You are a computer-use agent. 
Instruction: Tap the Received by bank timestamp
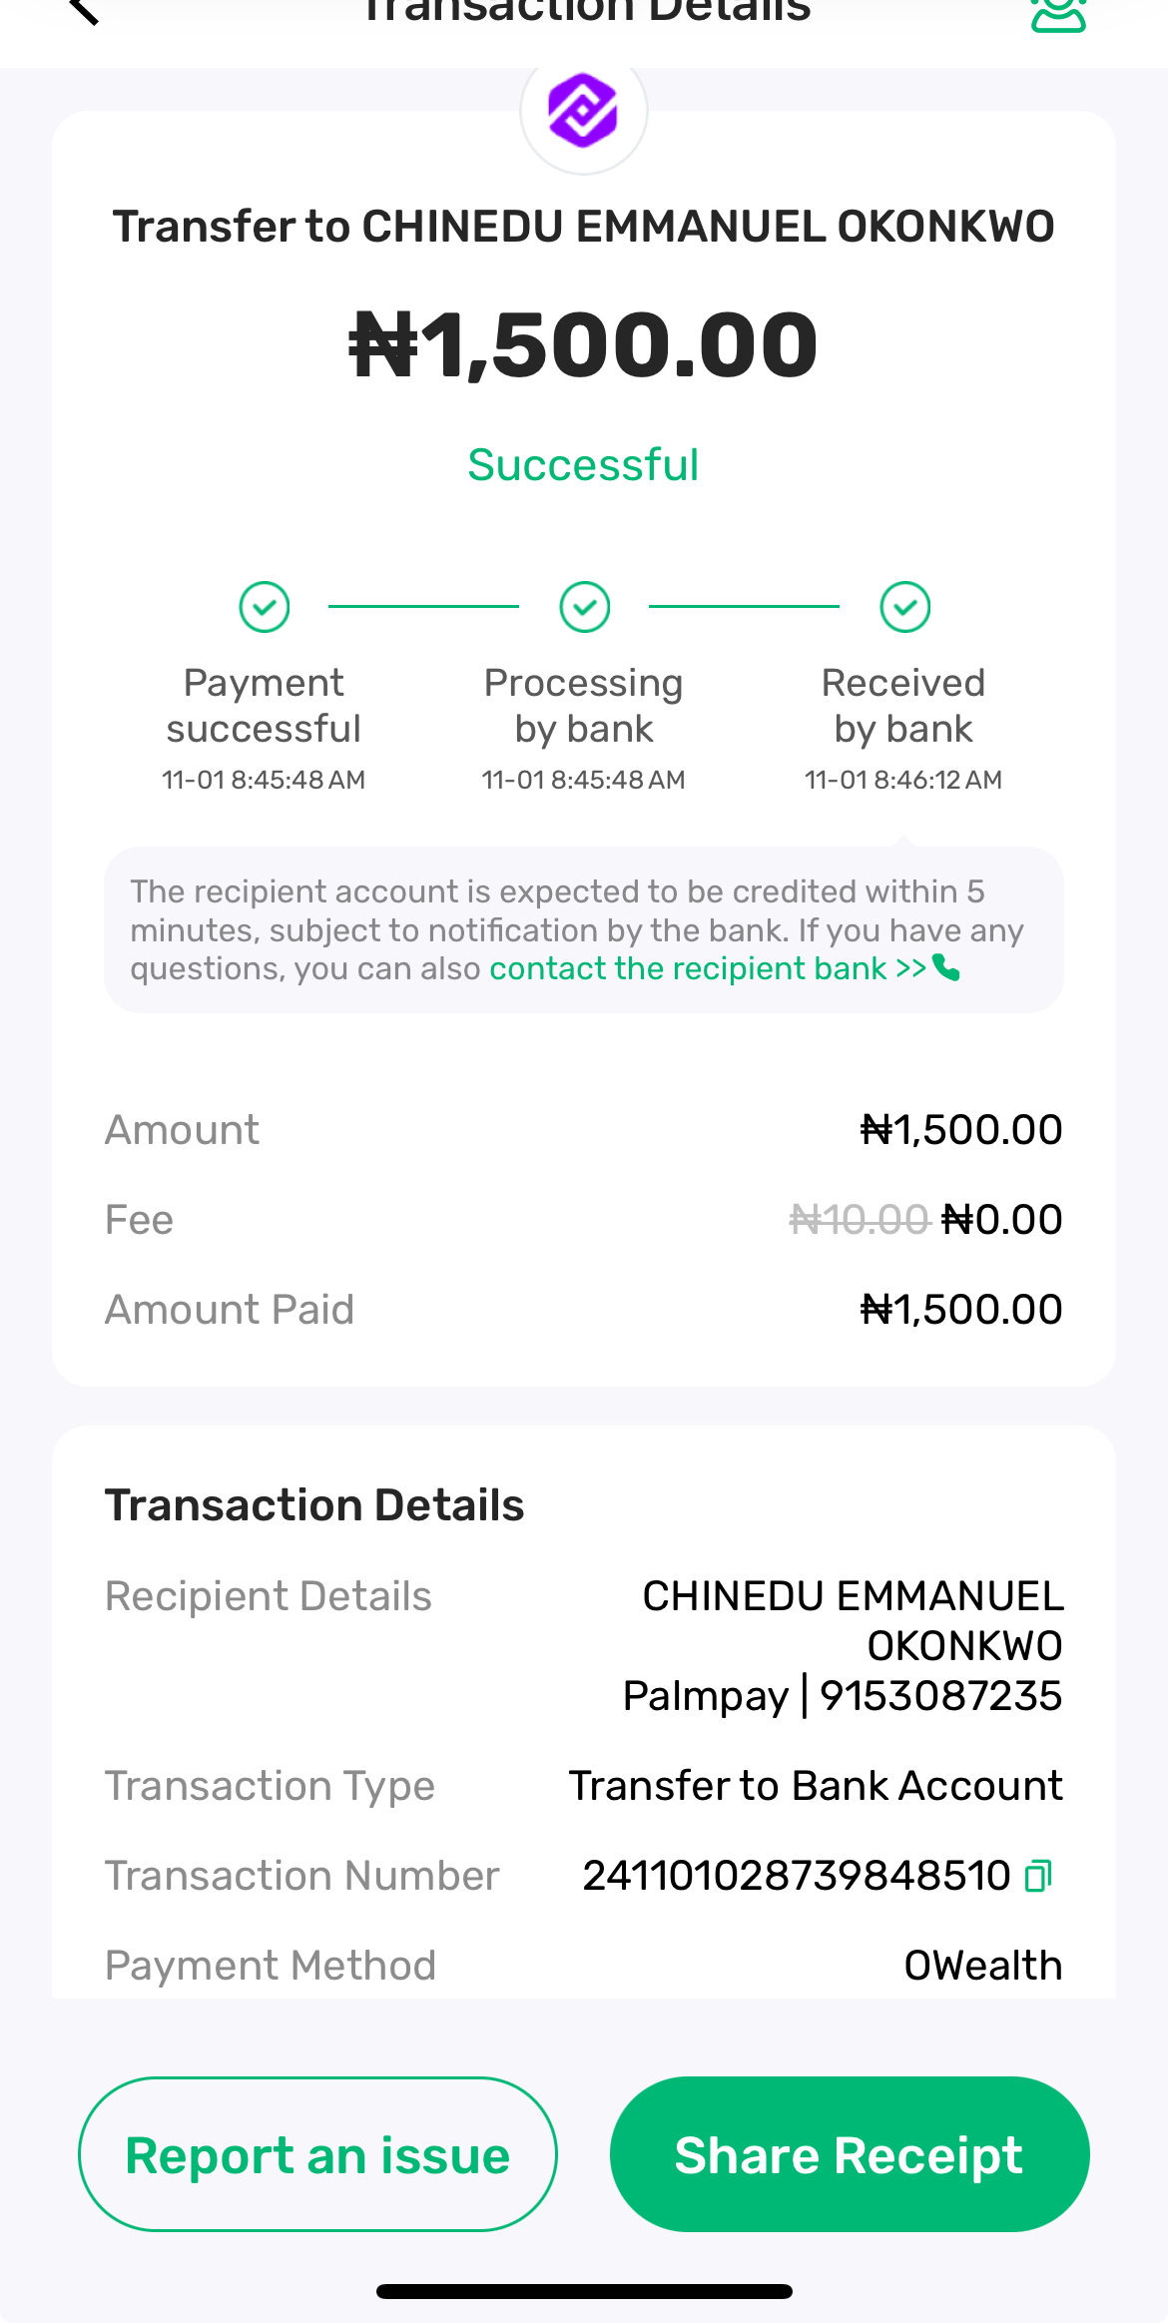(903, 780)
